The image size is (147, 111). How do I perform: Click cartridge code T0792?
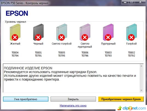tap(131, 56)
